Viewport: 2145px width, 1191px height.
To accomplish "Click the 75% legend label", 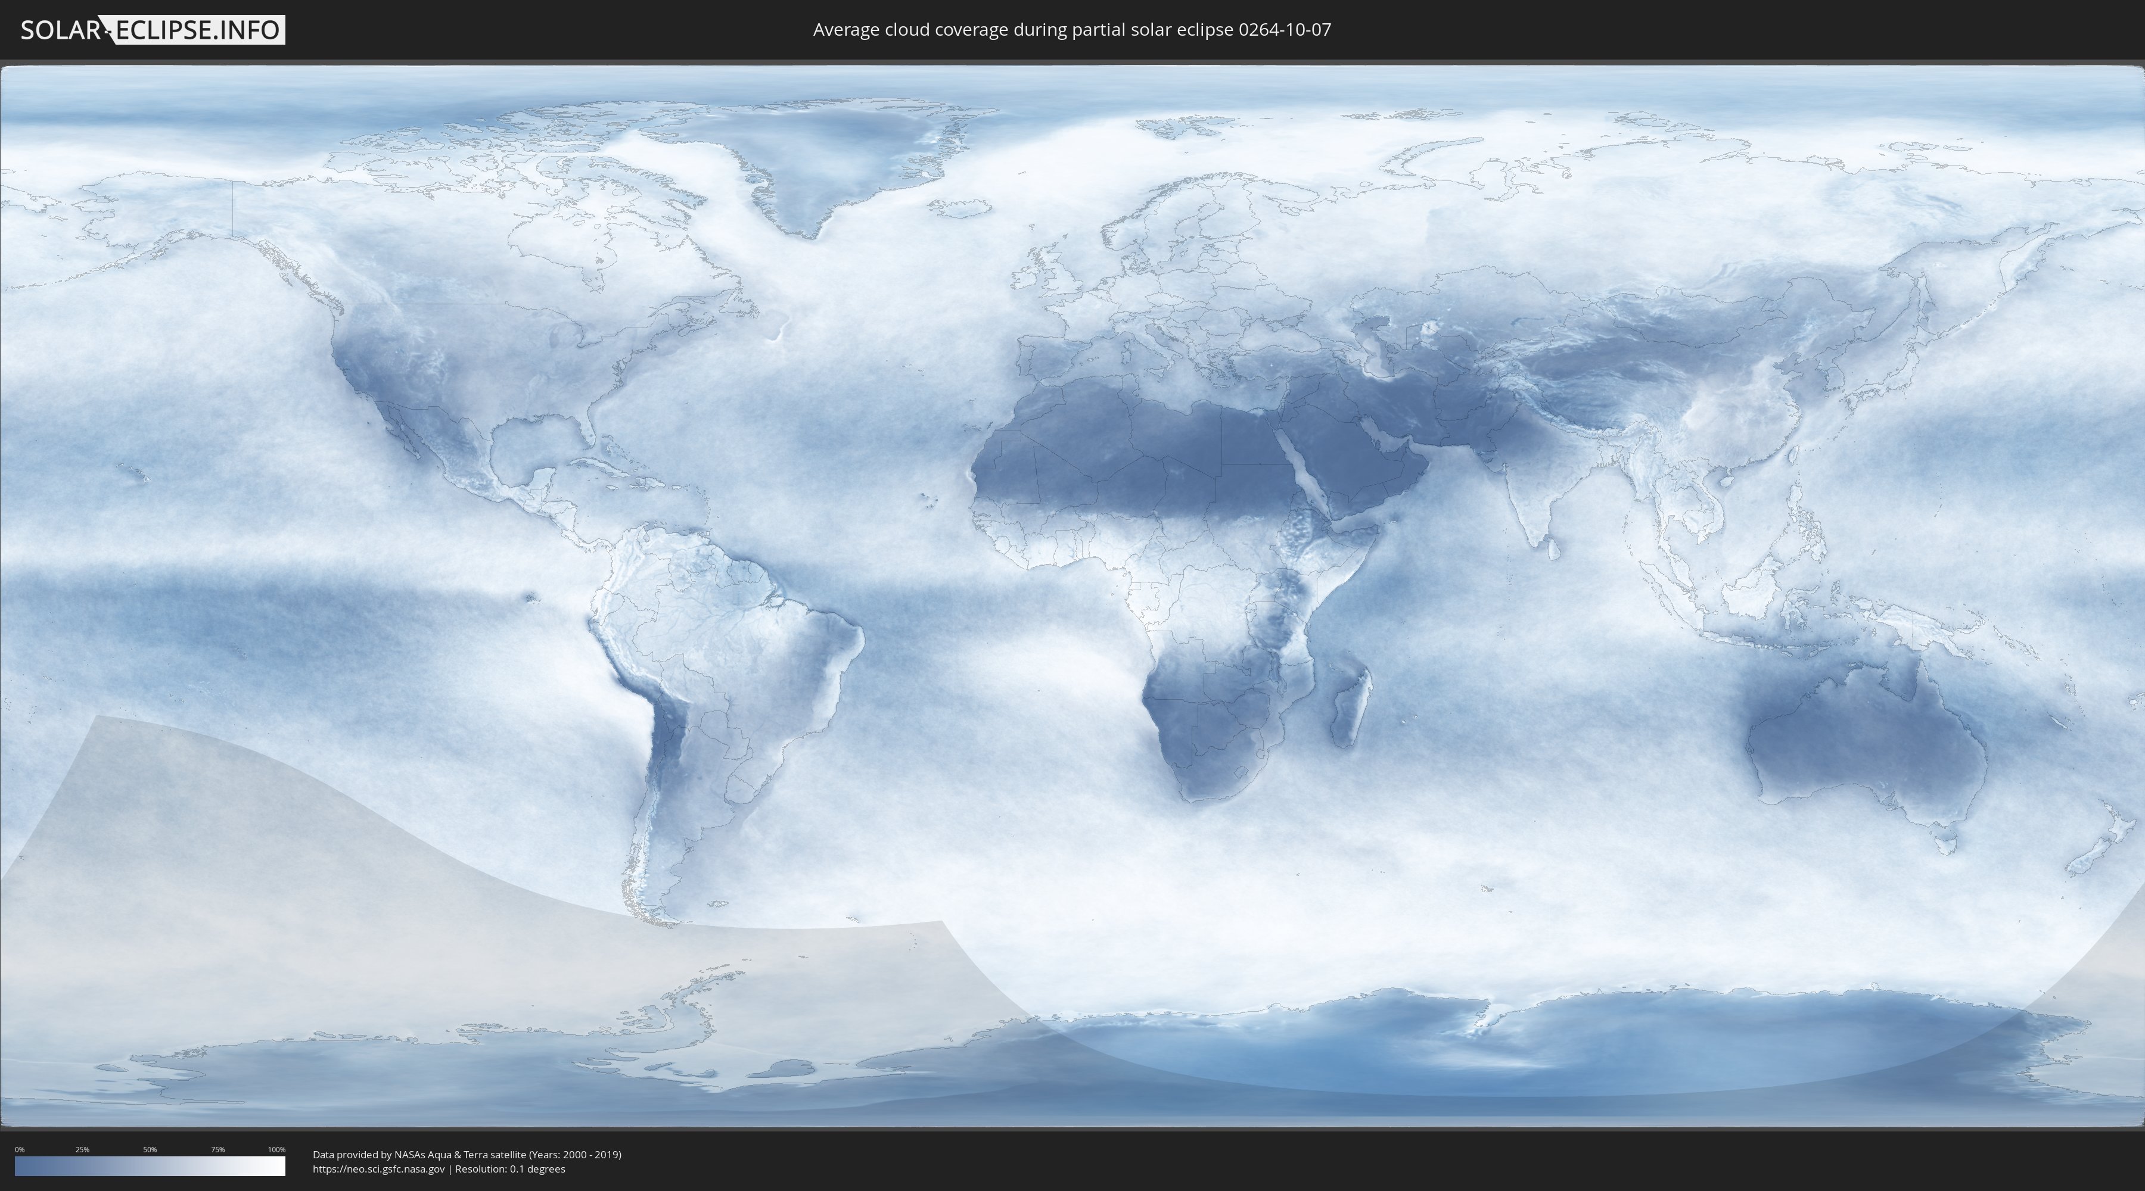I will [x=217, y=1149].
